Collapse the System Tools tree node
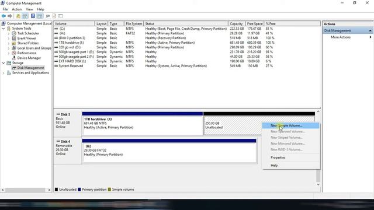The image size is (374, 210). click(4, 29)
